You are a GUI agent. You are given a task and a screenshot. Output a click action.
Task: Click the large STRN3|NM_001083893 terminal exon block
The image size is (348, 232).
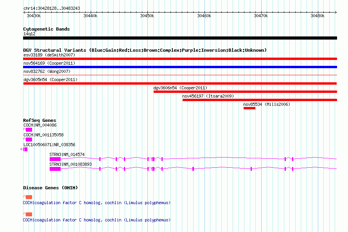(x=55, y=169)
